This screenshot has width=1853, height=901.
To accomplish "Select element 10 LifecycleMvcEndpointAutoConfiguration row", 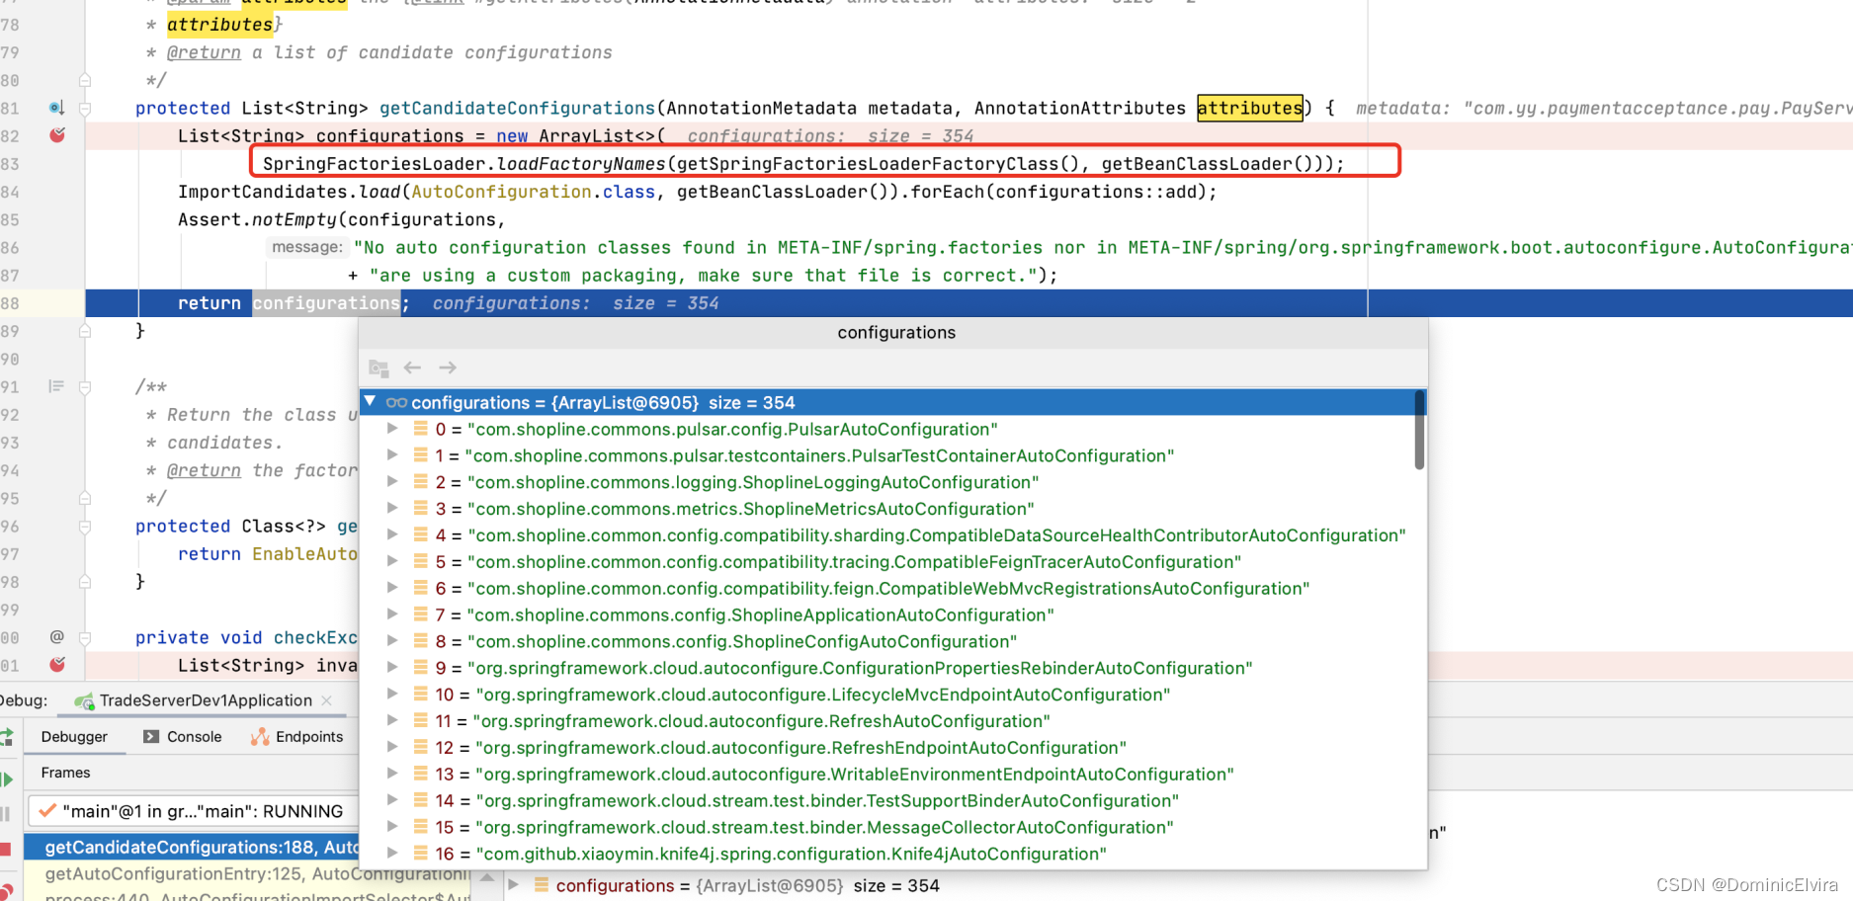I will 887,695.
